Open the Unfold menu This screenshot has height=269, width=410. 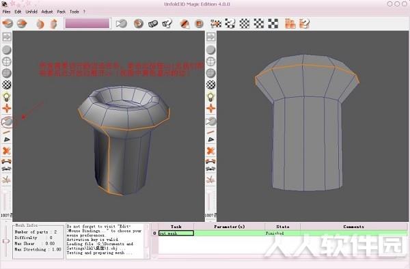pyautogui.click(x=31, y=12)
